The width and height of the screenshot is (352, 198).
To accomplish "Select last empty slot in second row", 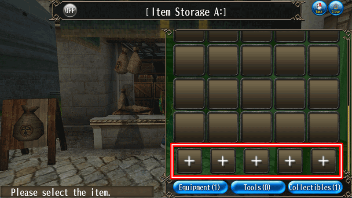I will point(323,60).
